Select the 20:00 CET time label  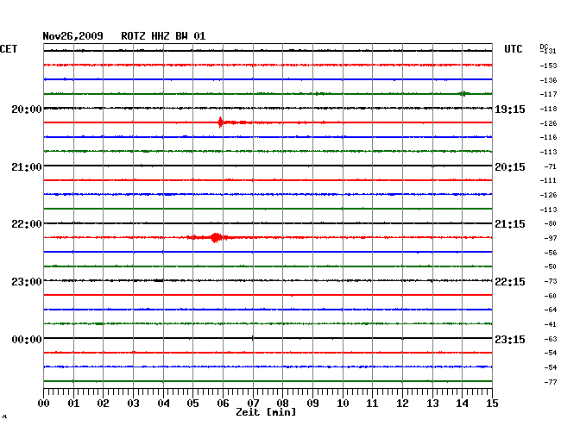coord(27,109)
